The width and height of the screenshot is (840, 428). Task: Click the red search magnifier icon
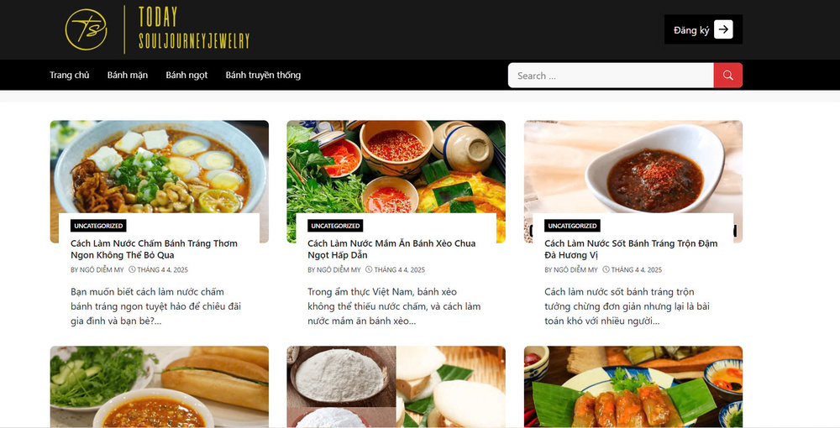[727, 76]
